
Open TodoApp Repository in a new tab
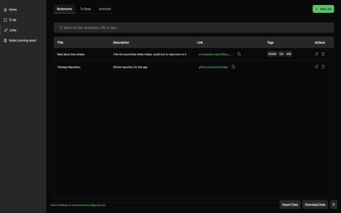click(x=316, y=67)
